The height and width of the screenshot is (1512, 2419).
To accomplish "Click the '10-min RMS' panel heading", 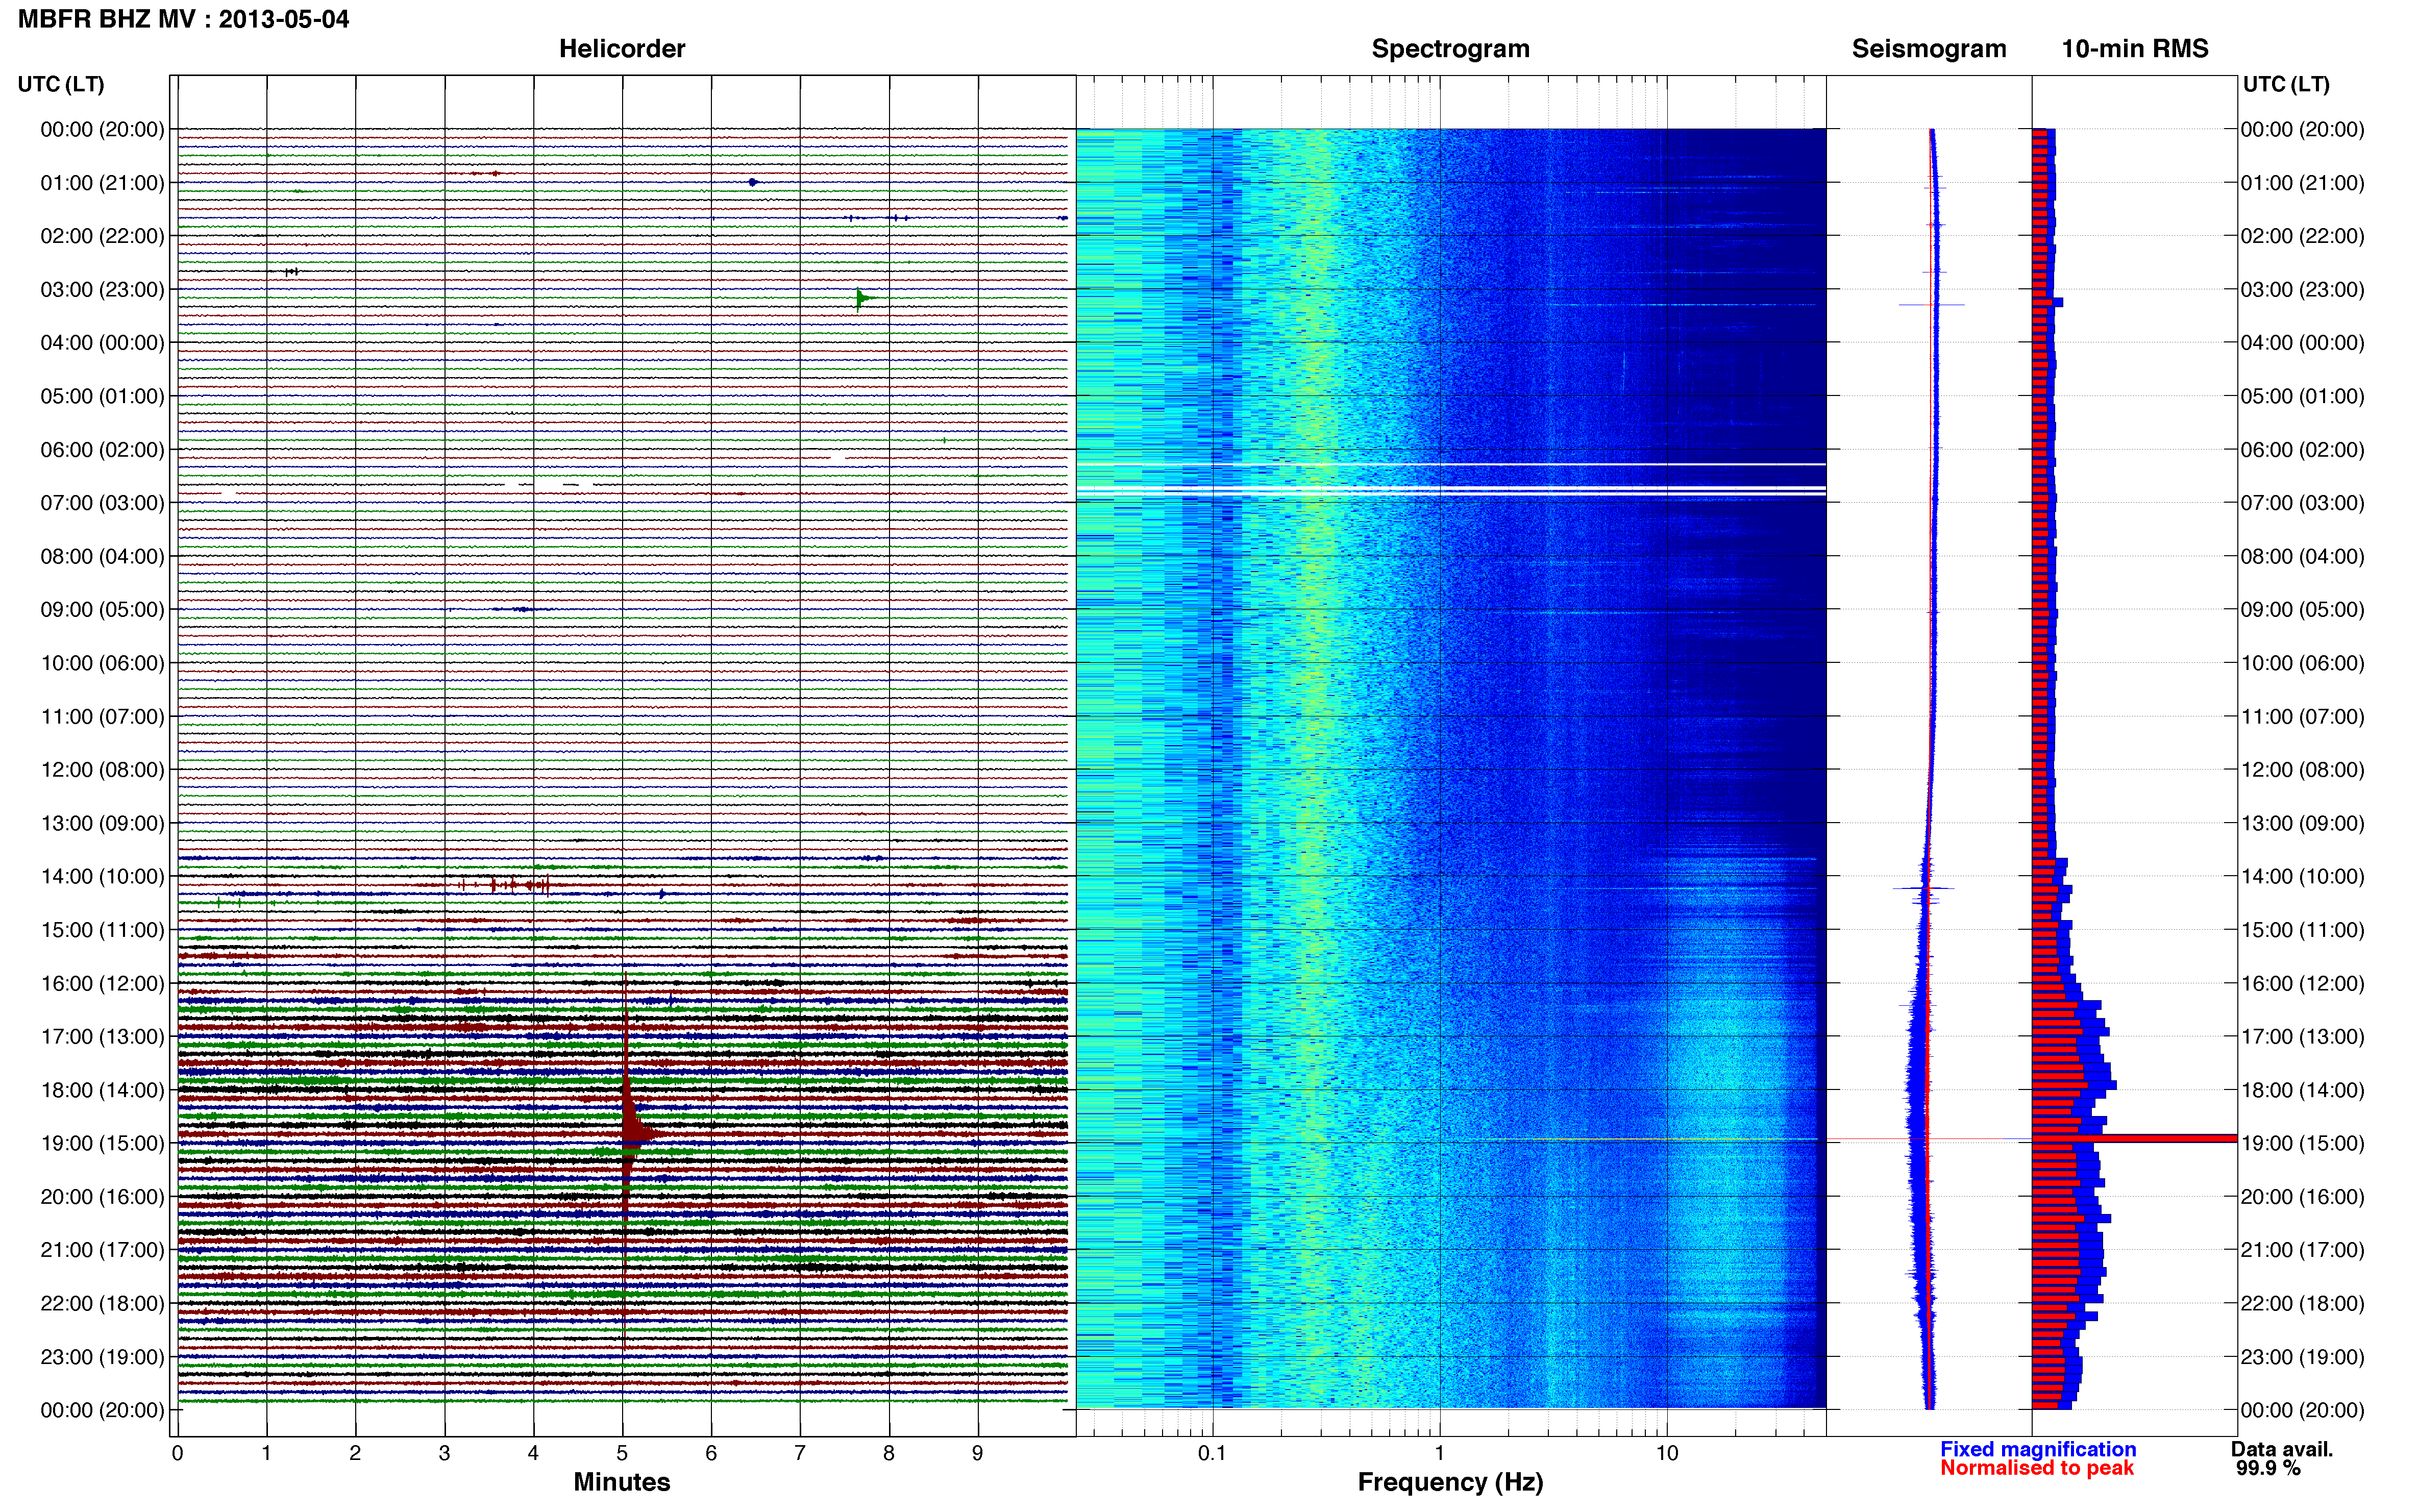I will [2135, 49].
